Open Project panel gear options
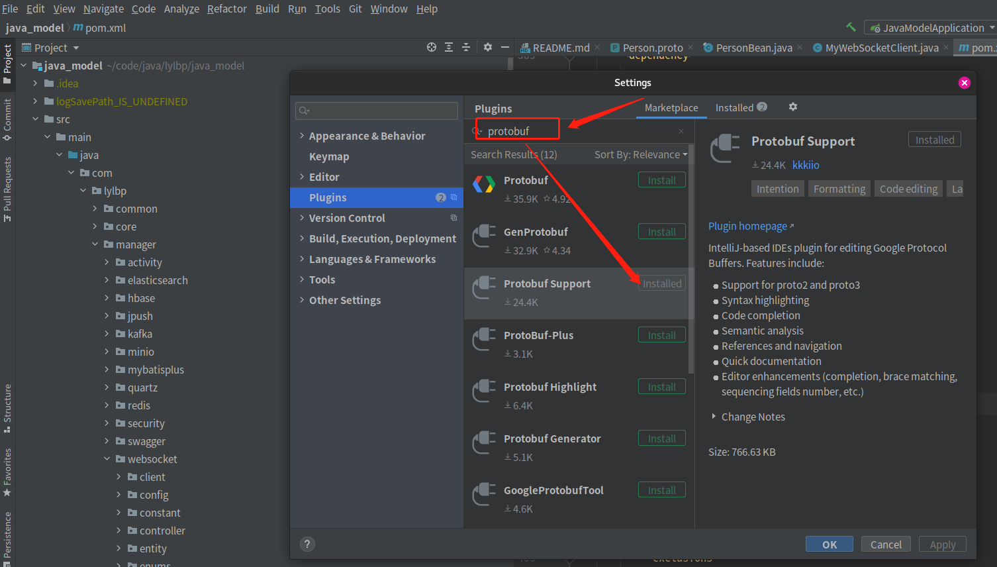 (488, 47)
